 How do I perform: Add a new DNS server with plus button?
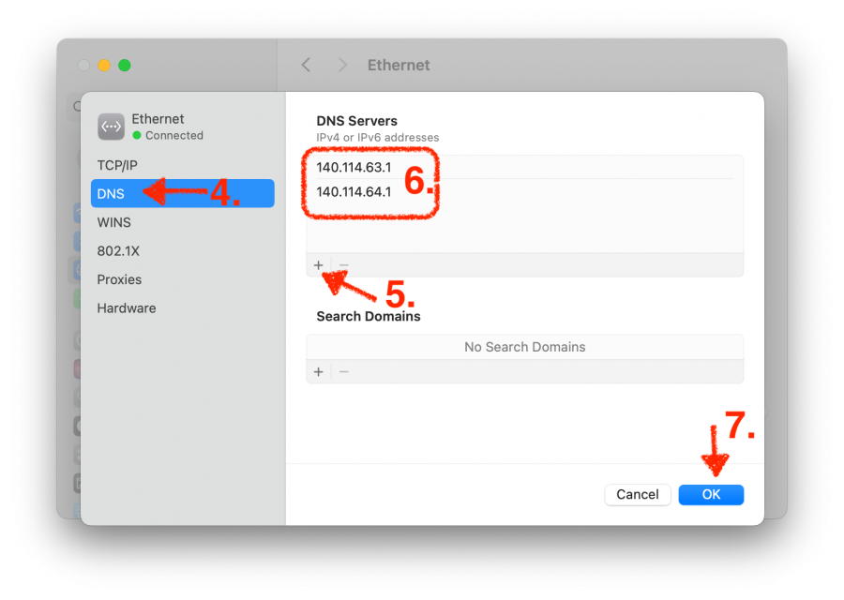coord(319,265)
